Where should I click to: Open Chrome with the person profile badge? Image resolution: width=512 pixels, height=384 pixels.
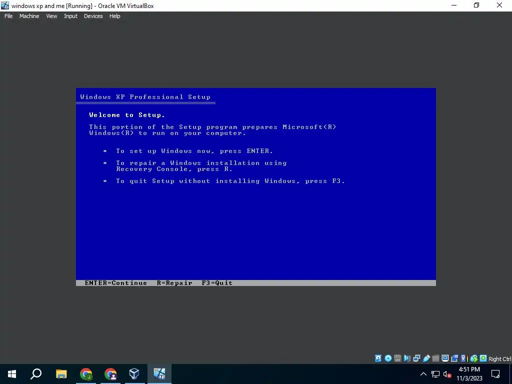[110, 374]
